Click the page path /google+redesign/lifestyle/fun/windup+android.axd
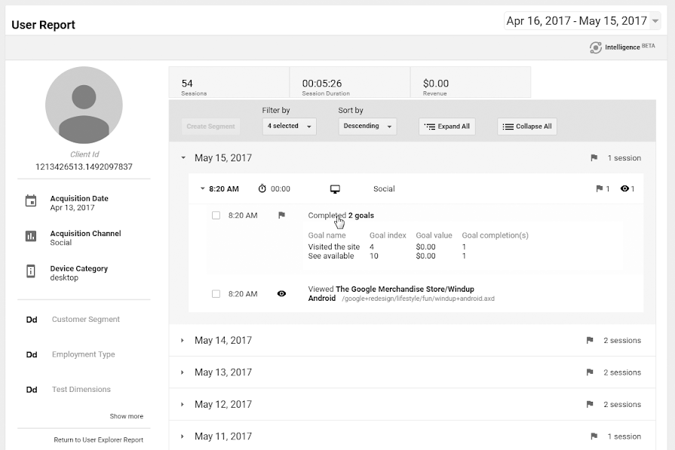Image resolution: width=675 pixels, height=450 pixels. (418, 298)
